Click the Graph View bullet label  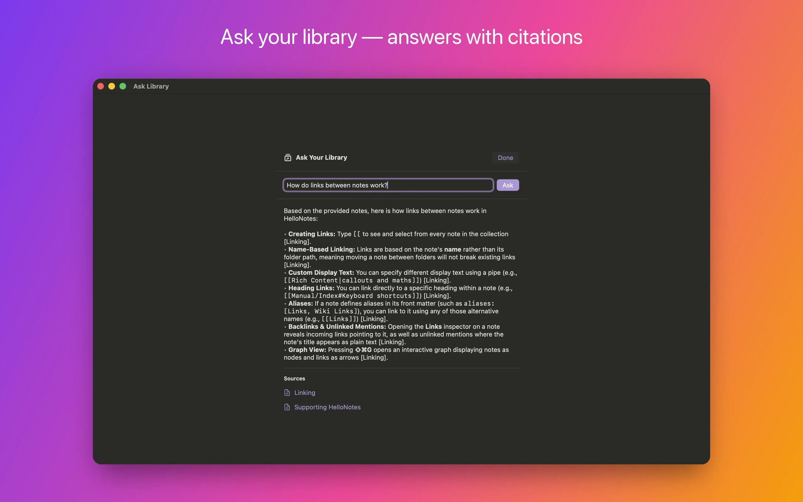(x=307, y=350)
